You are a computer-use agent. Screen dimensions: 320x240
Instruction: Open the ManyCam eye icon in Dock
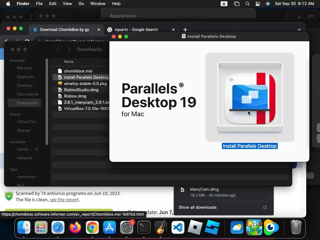(x=271, y=227)
